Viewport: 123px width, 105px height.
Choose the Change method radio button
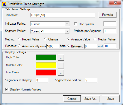coord(45,39)
